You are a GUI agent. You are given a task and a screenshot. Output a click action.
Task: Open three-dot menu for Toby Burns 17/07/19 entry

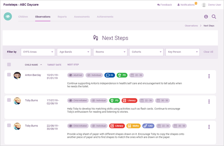pos(209,101)
